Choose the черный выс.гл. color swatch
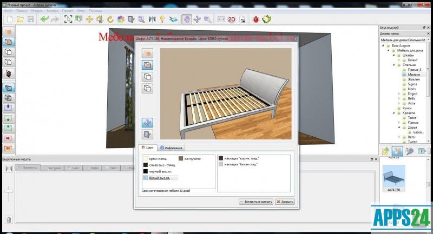Image resolution: width=433 pixels, height=234 pixels. (x=160, y=171)
